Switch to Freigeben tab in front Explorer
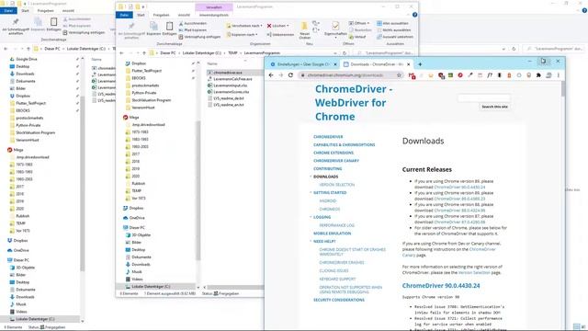 [x=162, y=15]
